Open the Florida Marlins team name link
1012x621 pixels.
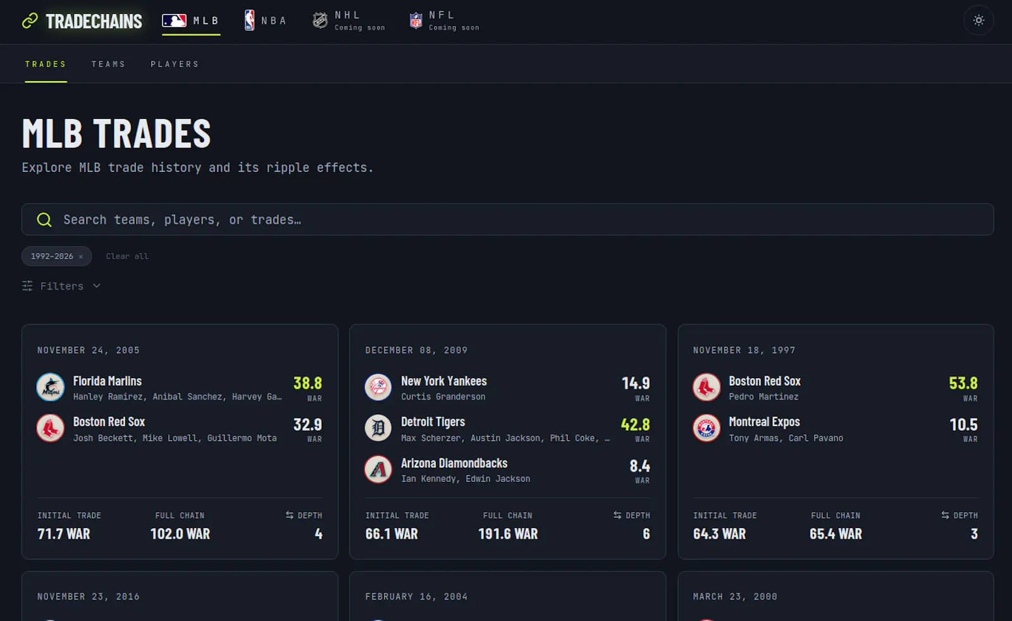tap(108, 381)
